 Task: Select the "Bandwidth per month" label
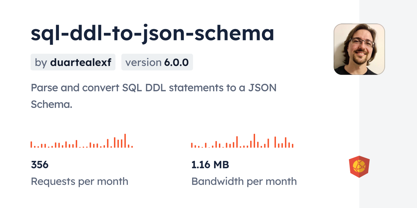click(244, 181)
